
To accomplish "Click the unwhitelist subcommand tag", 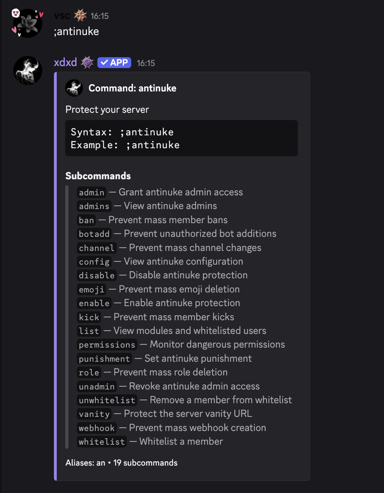I will pyautogui.click(x=107, y=400).
